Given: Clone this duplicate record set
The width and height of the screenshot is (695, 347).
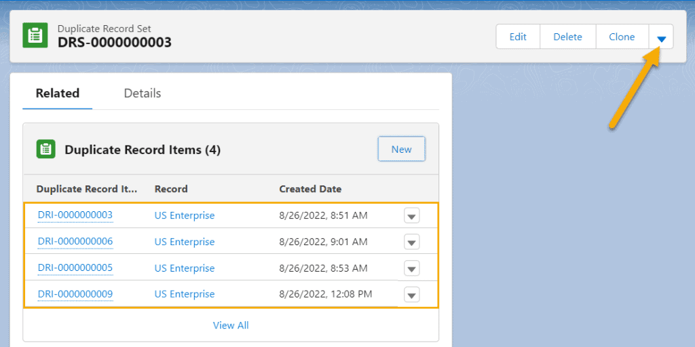Looking at the screenshot, I should click(622, 37).
